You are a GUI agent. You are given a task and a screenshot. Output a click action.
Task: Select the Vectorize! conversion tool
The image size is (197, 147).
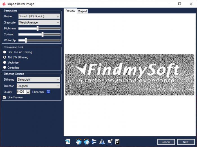tap(5, 62)
